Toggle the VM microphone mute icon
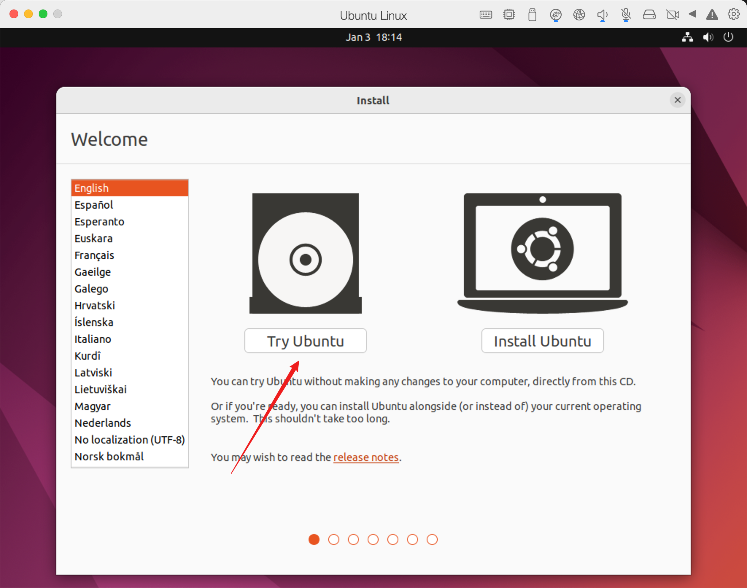 (626, 15)
